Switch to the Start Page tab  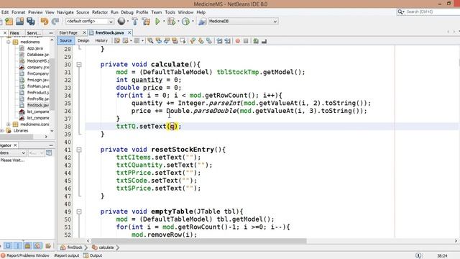[x=68, y=33]
